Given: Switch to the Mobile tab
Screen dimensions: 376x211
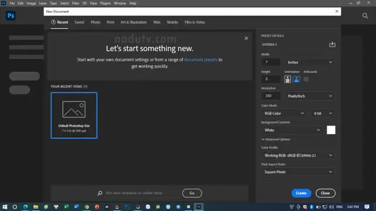Looking at the screenshot, I should click(172, 22).
